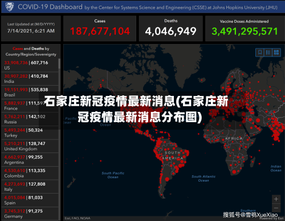285x221 pixels.
Task: Select the India row in country list
Action: tap(30, 79)
